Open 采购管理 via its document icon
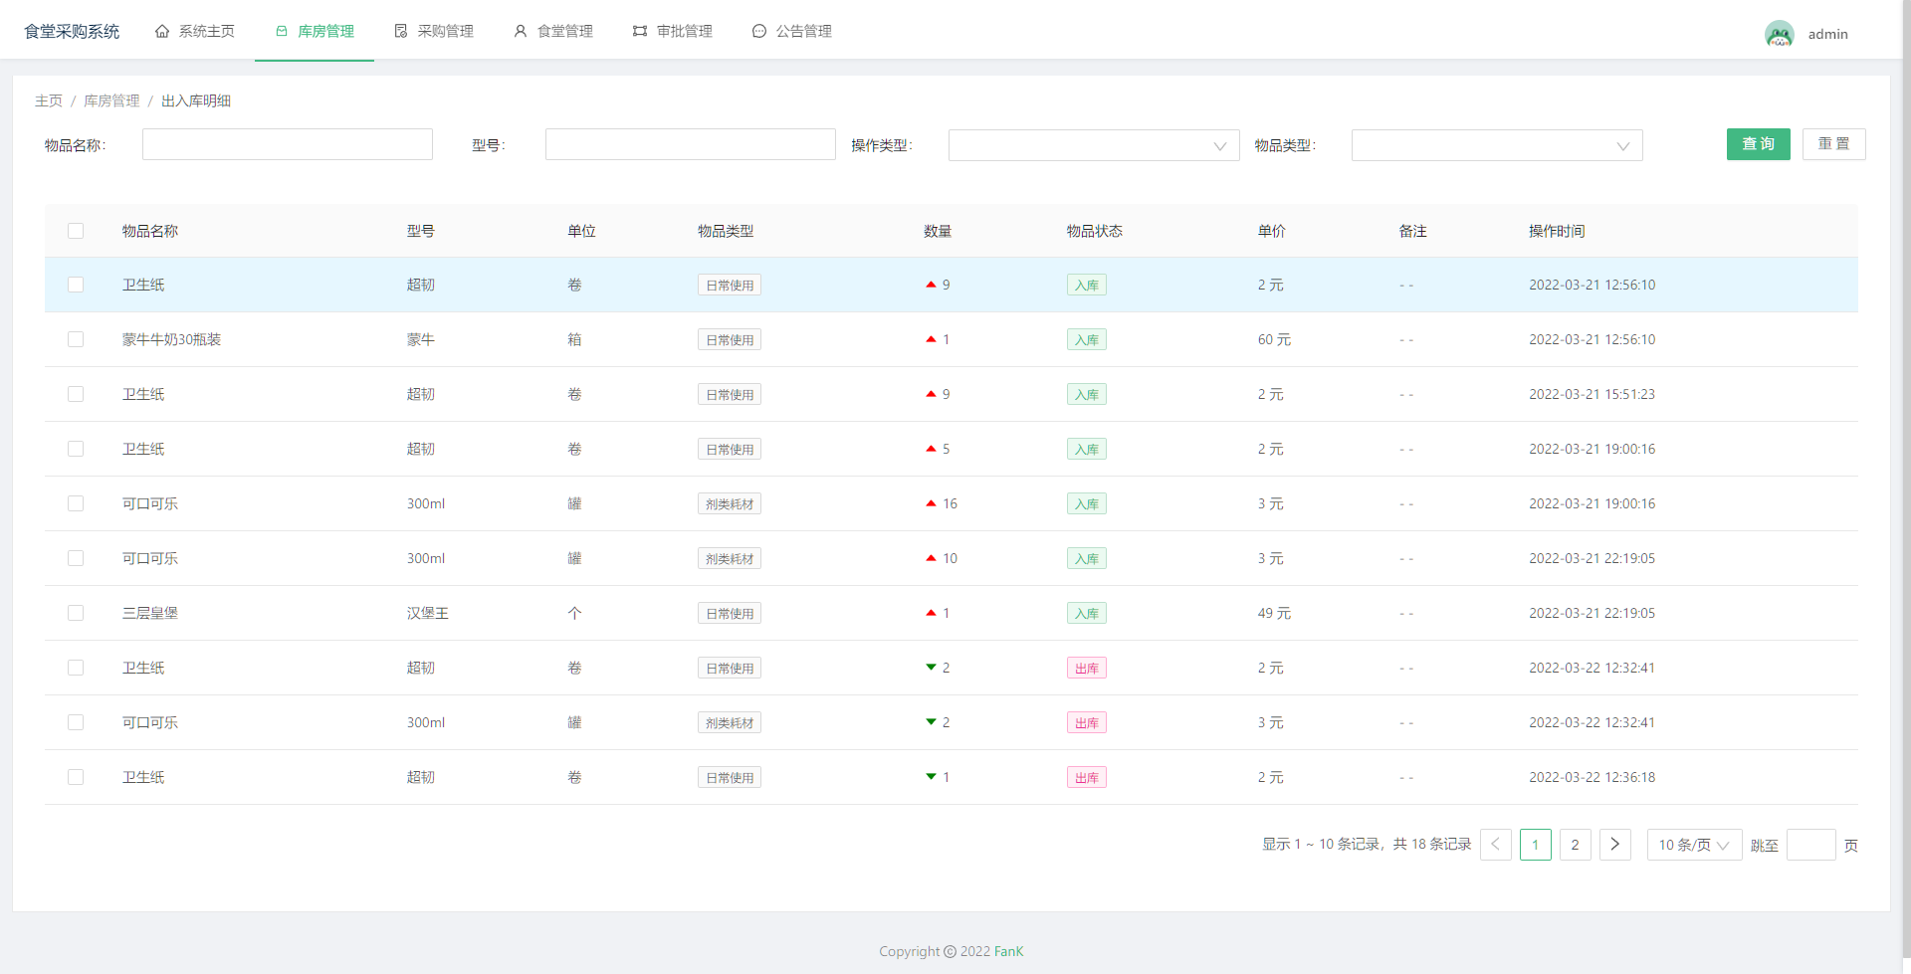Screen dimensions: 1911x974 (x=401, y=31)
